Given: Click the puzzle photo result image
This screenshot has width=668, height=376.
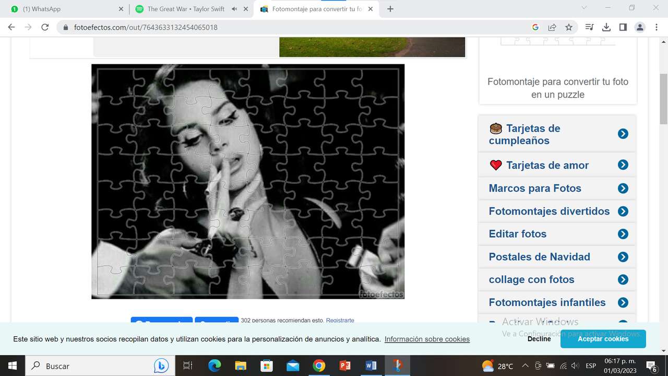Looking at the screenshot, I should coord(248,181).
